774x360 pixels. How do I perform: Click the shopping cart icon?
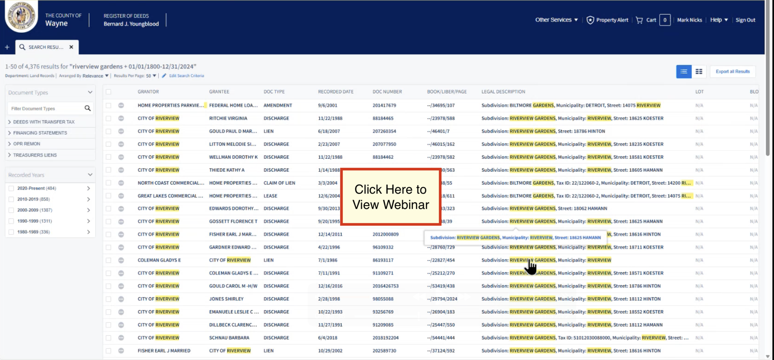(x=639, y=20)
